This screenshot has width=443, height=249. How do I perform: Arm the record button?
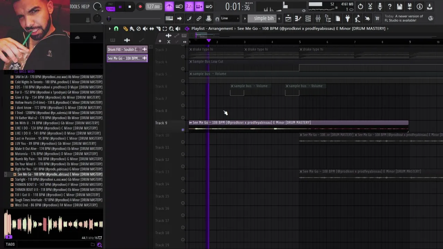(x=140, y=7)
